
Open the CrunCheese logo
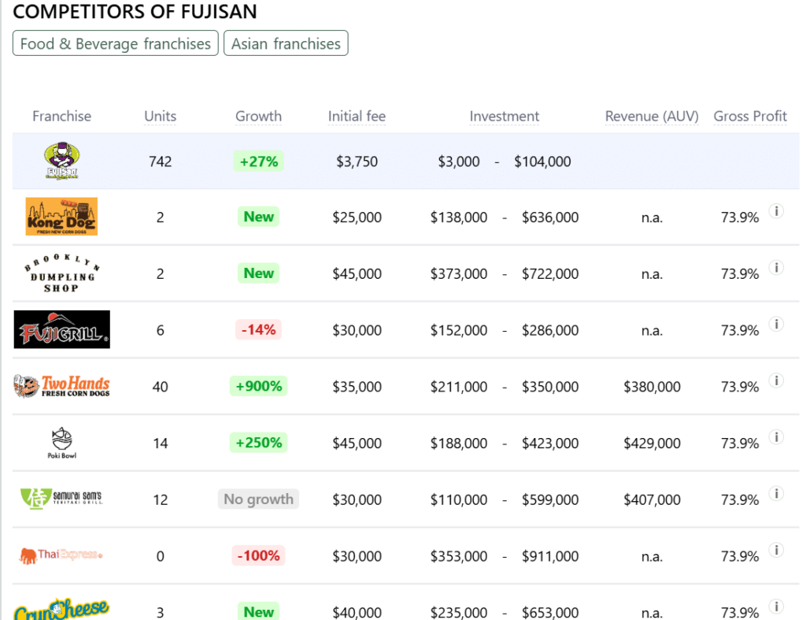tap(61, 610)
